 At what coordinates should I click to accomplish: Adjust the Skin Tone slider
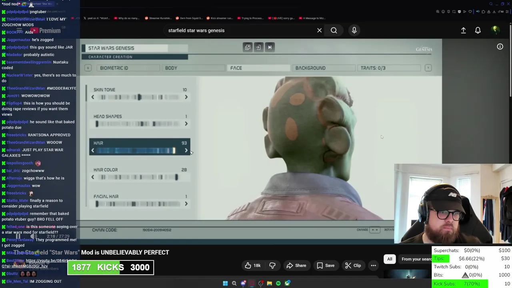(x=139, y=97)
